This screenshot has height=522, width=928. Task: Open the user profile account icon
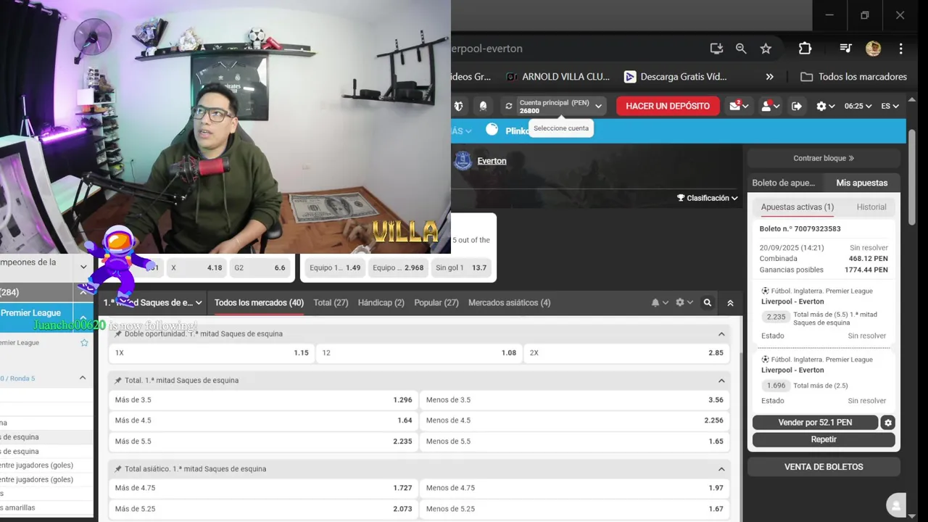pos(769,106)
